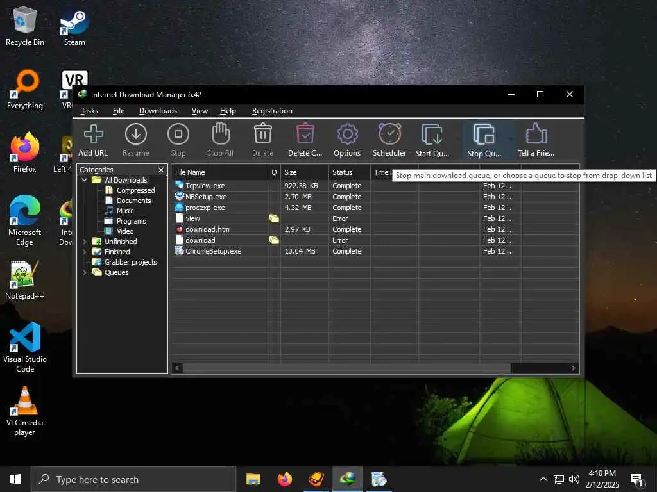Image resolution: width=657 pixels, height=492 pixels.
Task: Expand the Queues category
Action: [84, 272]
